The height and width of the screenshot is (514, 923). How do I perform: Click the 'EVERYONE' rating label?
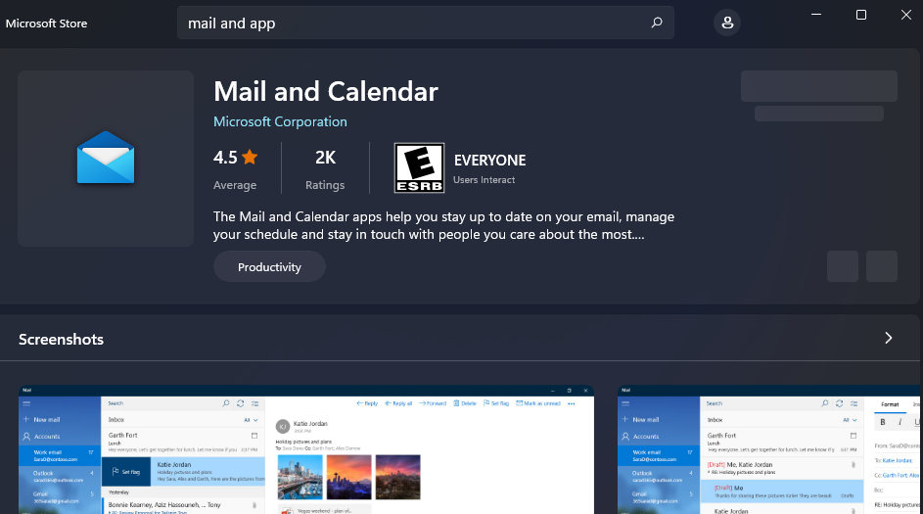[x=489, y=161]
